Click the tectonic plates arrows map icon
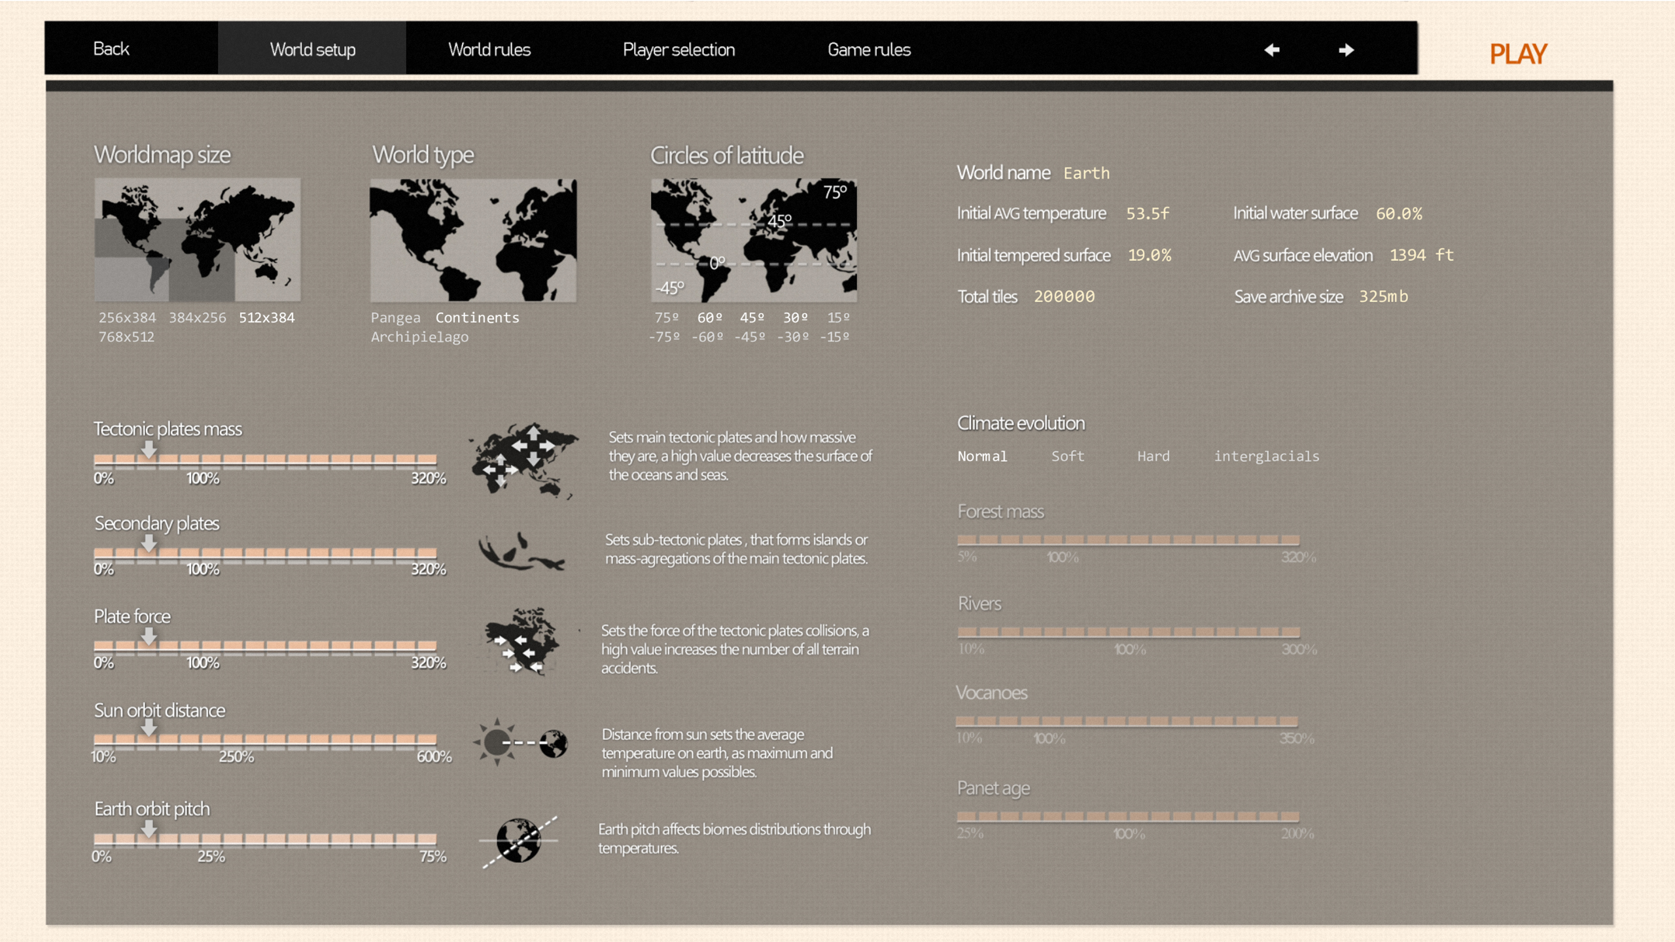This screenshot has height=942, width=1675. (x=523, y=460)
